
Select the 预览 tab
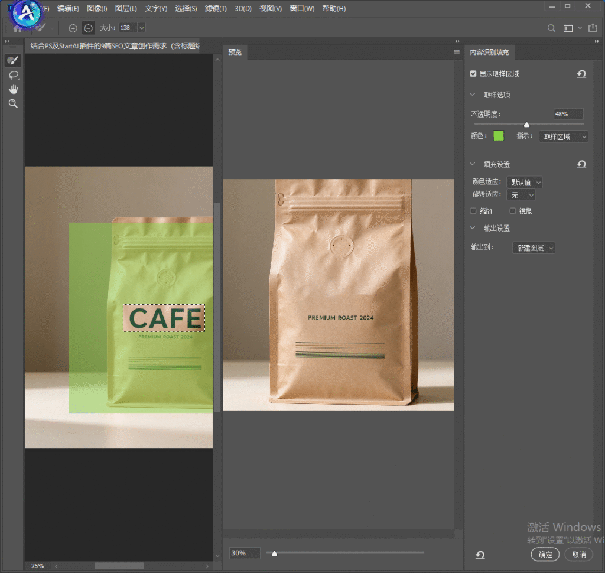(x=235, y=52)
